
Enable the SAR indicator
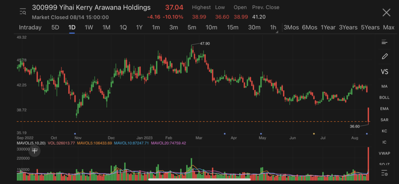385,120
